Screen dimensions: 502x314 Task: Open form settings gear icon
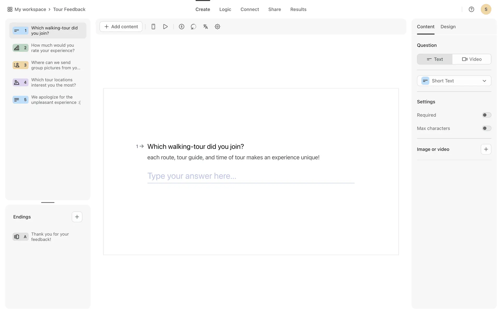[217, 27]
